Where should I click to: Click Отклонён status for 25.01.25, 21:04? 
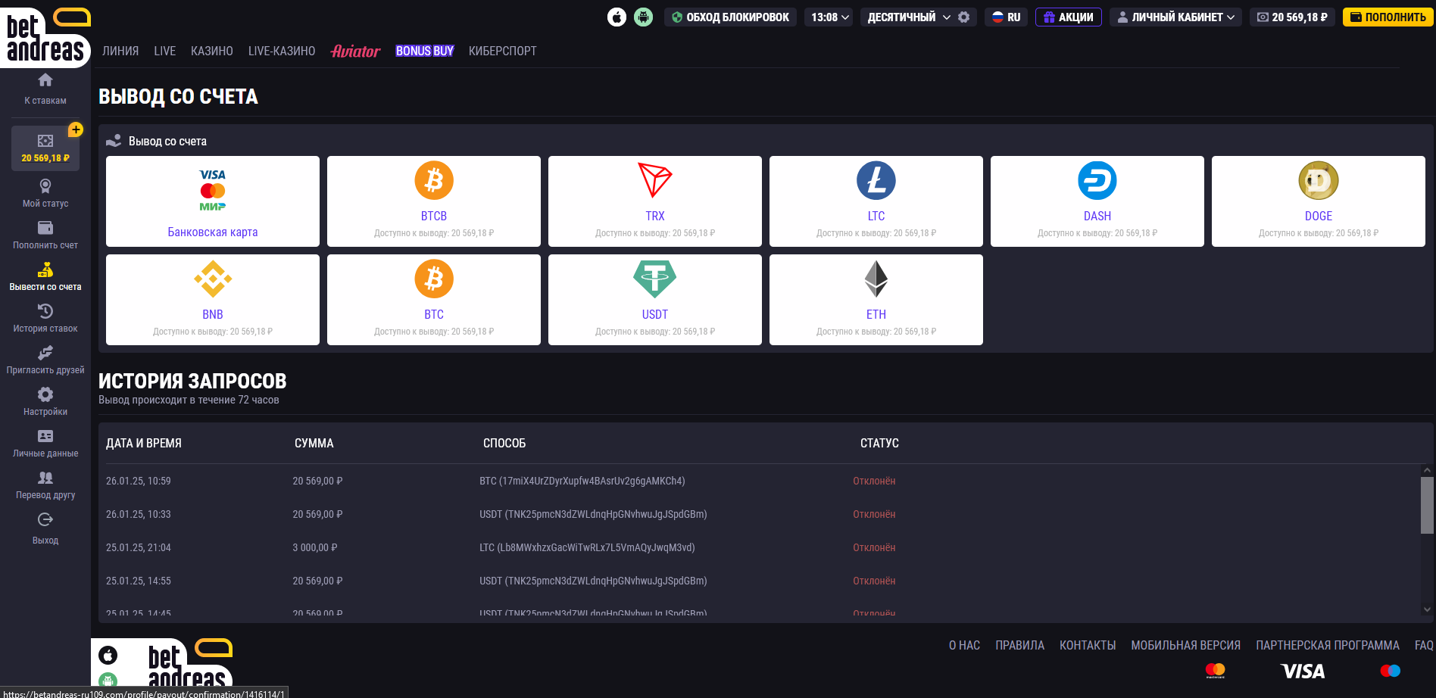pyautogui.click(x=874, y=547)
